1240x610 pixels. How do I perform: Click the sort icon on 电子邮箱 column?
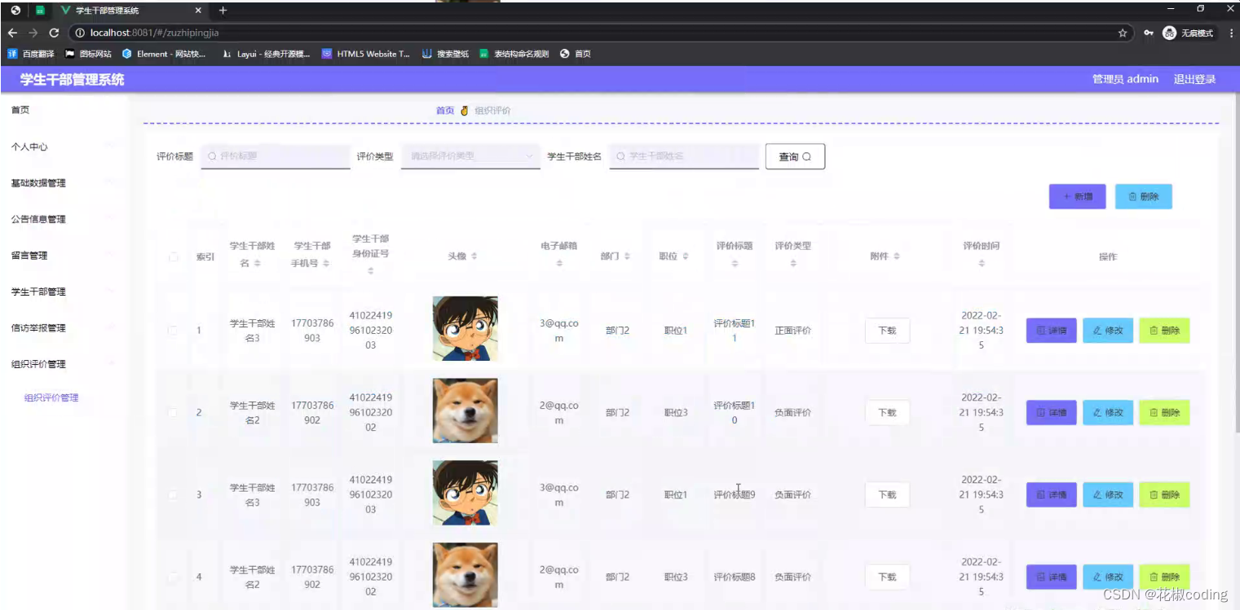click(558, 263)
